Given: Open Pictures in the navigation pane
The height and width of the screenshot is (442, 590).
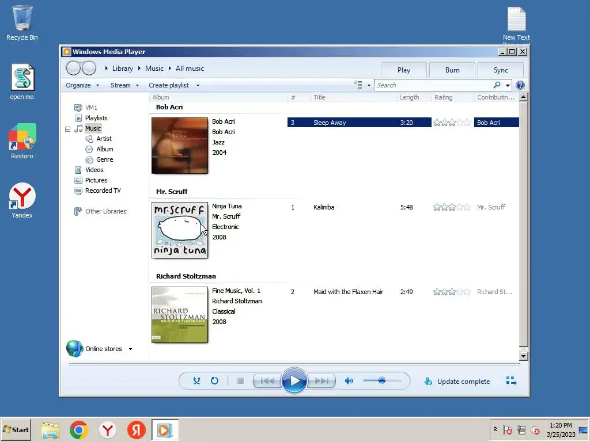Looking at the screenshot, I should pyautogui.click(x=96, y=180).
